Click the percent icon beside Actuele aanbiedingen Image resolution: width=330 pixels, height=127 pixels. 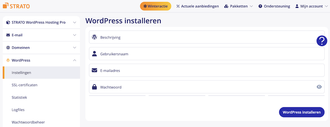178,6
